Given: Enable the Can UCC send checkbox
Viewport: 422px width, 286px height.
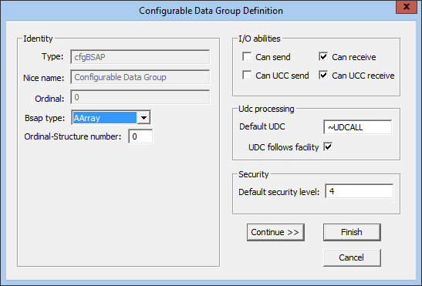Looking at the screenshot, I should 247,76.
